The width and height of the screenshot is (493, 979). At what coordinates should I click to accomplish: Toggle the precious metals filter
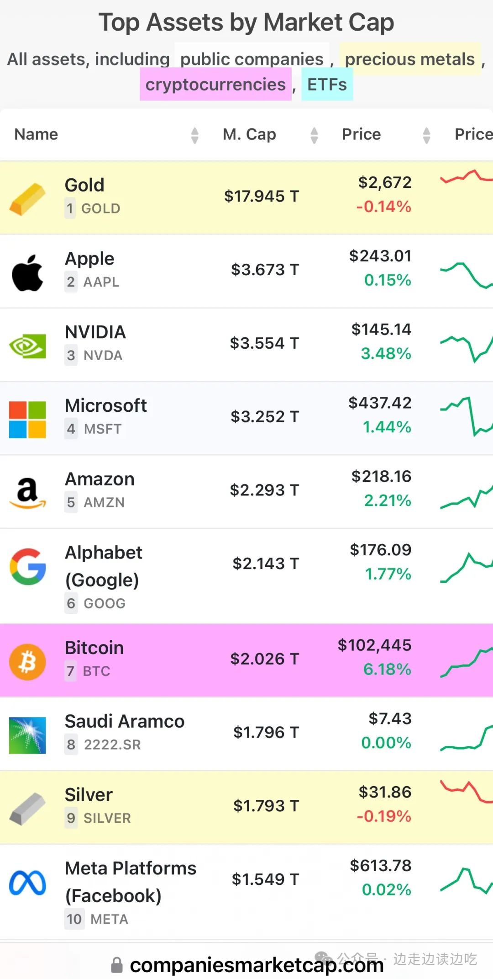coord(409,59)
